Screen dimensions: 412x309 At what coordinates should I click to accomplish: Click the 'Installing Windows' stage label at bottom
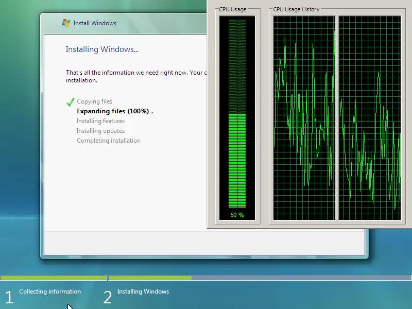click(143, 291)
